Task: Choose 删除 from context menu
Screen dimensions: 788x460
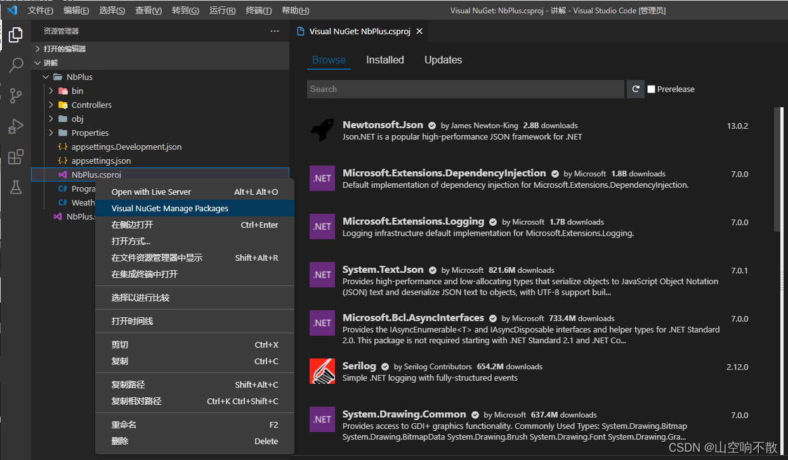Action: tap(195, 441)
